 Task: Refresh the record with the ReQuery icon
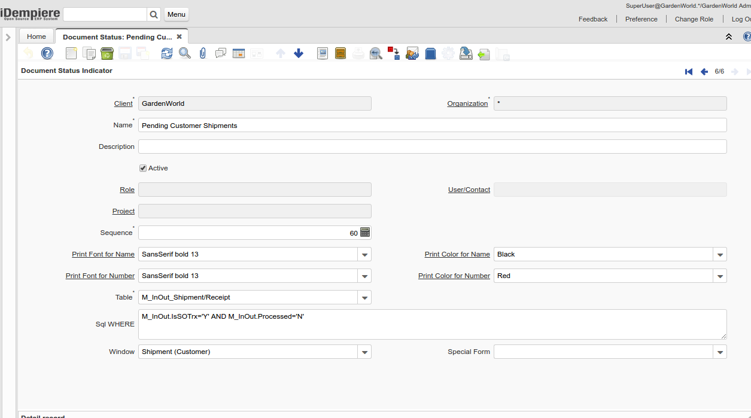click(x=167, y=53)
